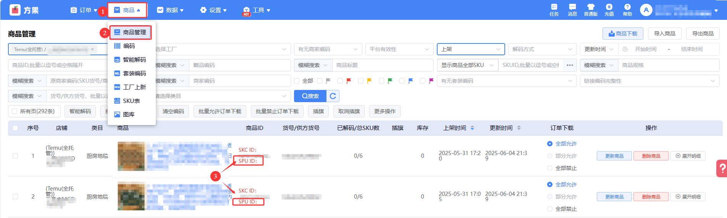727x218 pixels.
Task: Expand the 上架 status dropdown
Action: [x=470, y=49]
